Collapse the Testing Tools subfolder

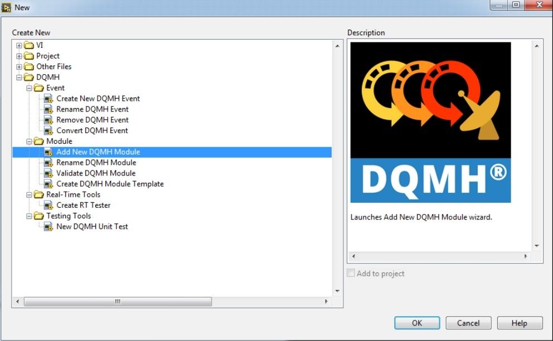coord(29,216)
